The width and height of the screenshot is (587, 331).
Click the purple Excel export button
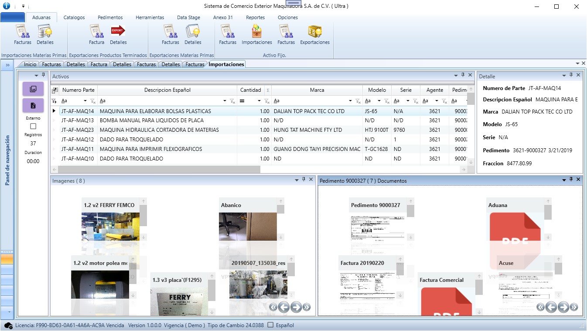pos(33,105)
